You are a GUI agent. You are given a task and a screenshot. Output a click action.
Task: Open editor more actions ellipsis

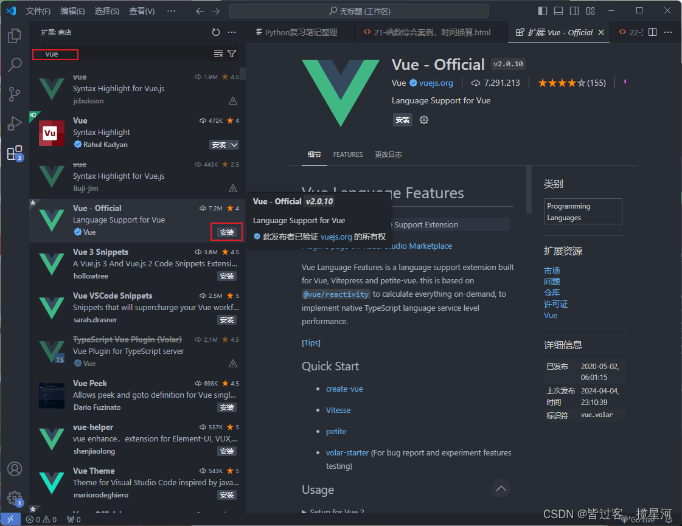668,32
